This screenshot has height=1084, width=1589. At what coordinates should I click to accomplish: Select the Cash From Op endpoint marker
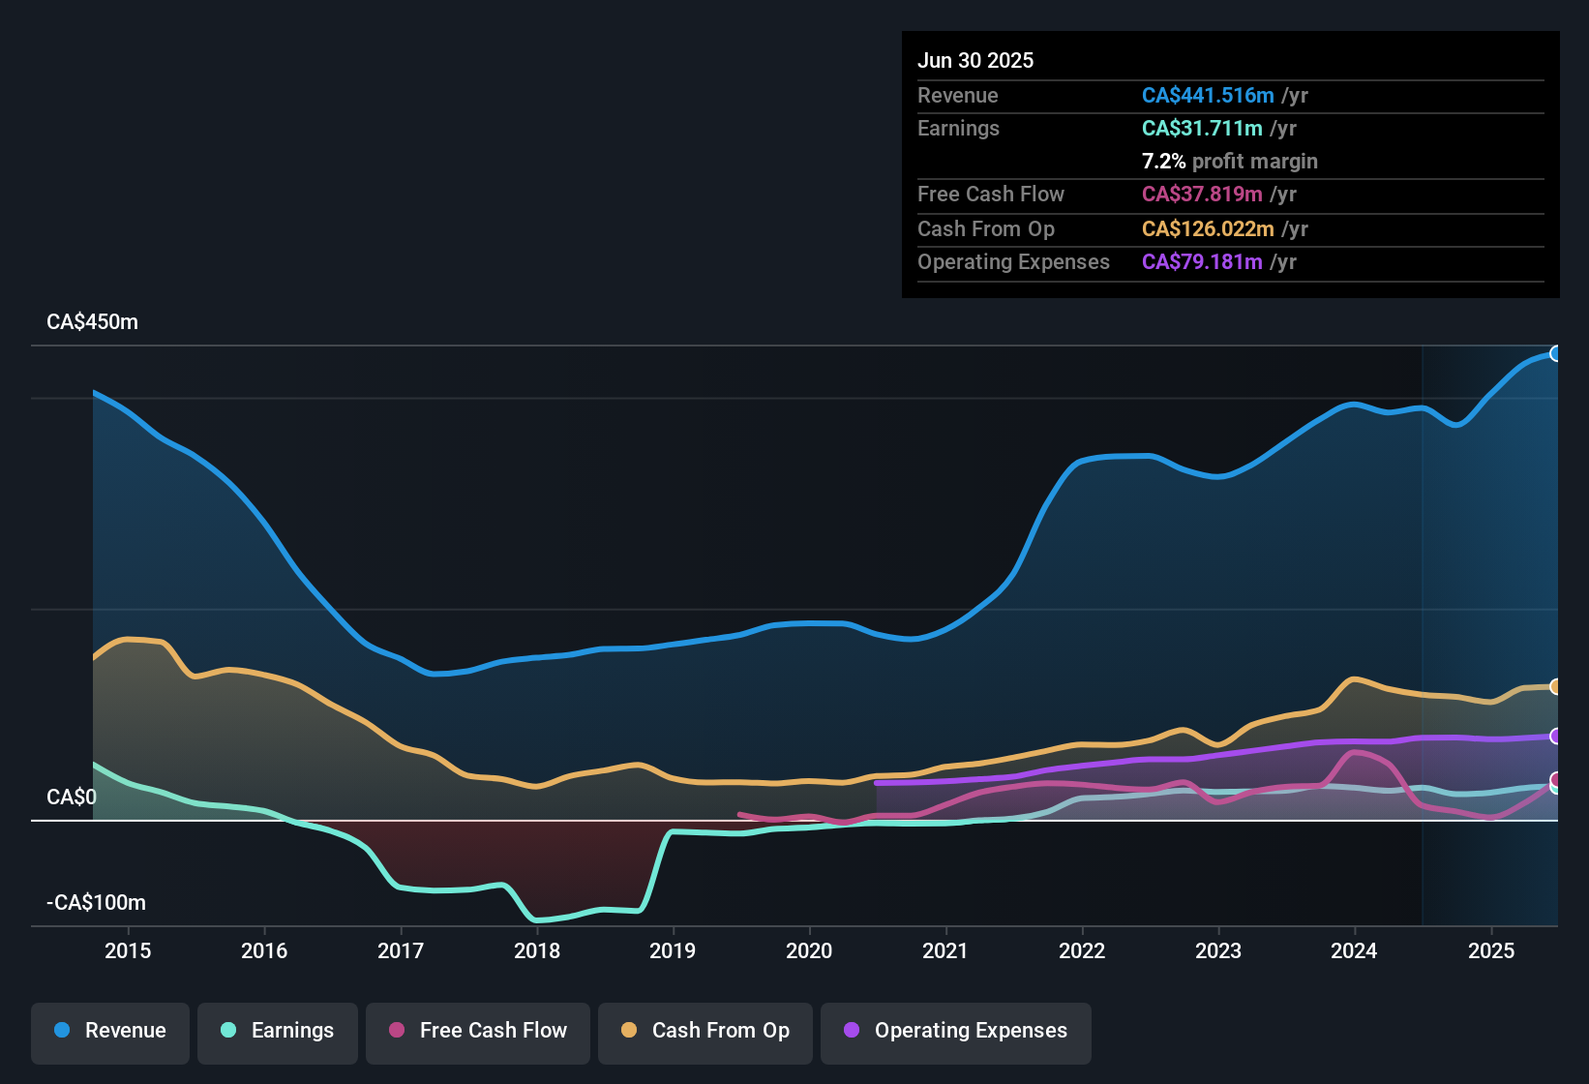(1556, 686)
